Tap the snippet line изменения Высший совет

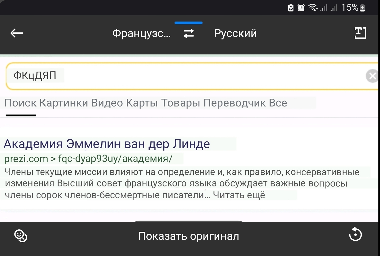tap(176, 183)
